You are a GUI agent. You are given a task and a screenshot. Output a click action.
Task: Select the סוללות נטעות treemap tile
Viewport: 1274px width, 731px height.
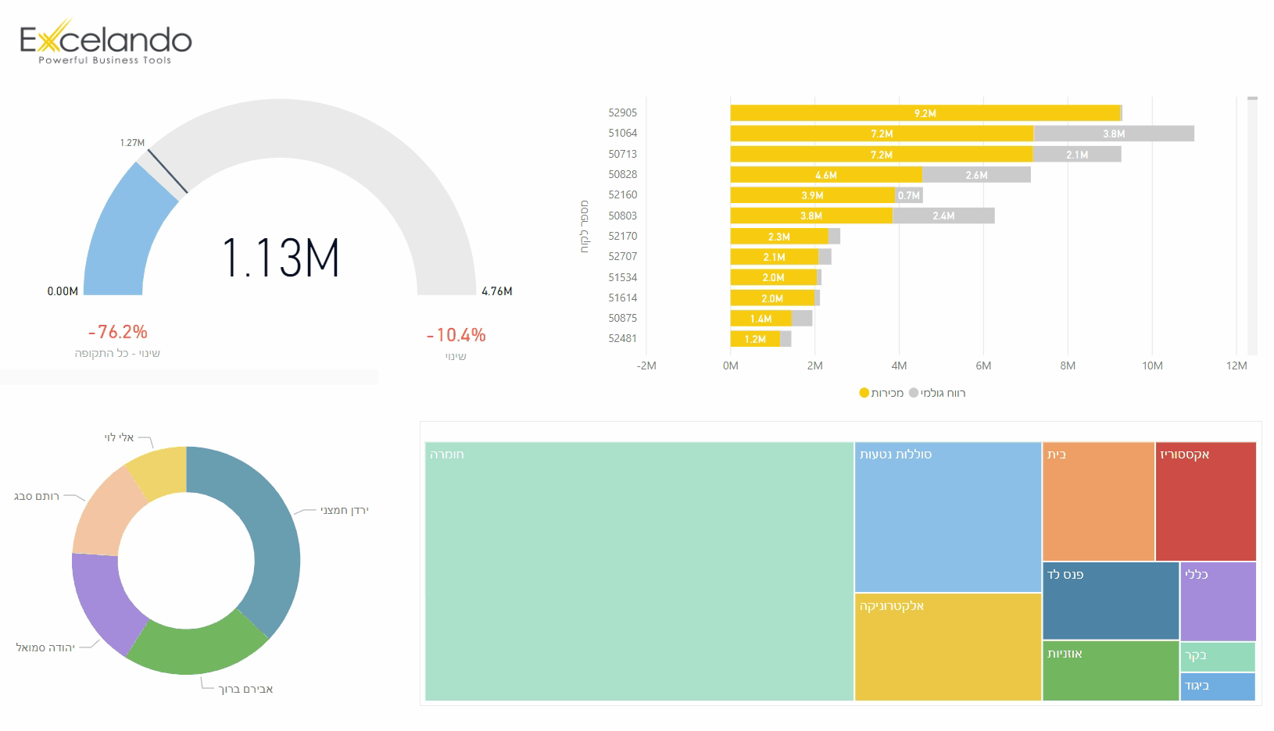[x=947, y=517]
